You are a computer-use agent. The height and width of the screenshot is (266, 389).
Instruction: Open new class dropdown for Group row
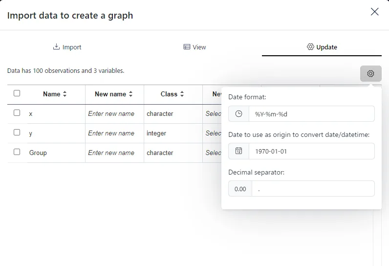(x=213, y=153)
